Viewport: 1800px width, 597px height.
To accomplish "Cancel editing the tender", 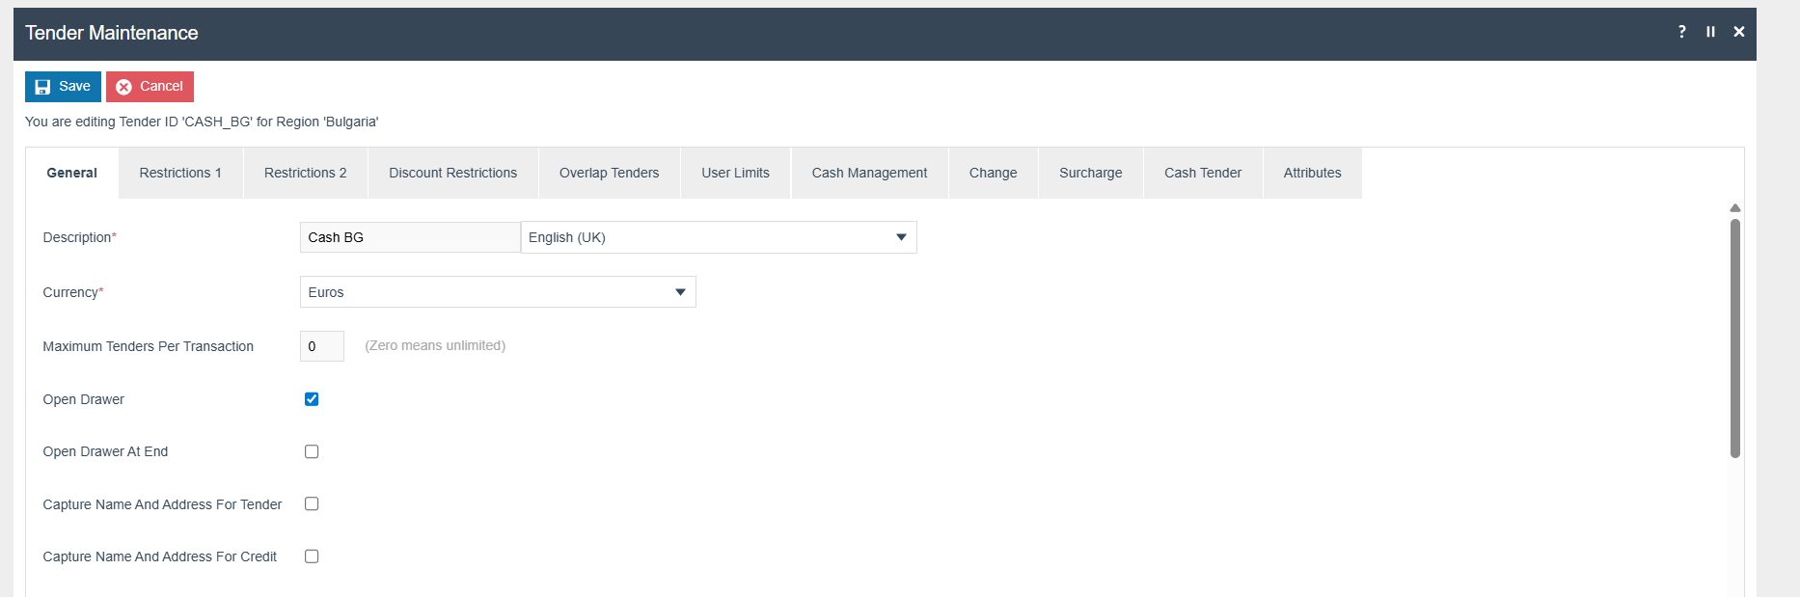I will [150, 87].
